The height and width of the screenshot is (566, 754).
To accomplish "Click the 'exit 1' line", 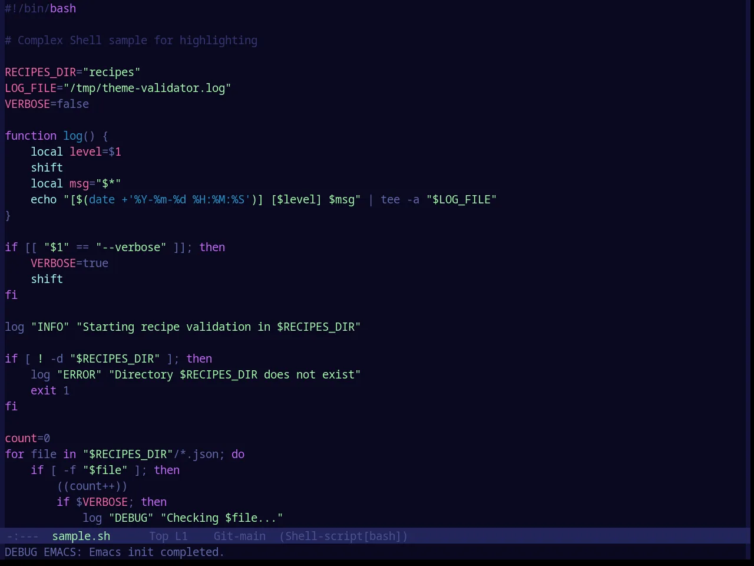I will point(50,390).
